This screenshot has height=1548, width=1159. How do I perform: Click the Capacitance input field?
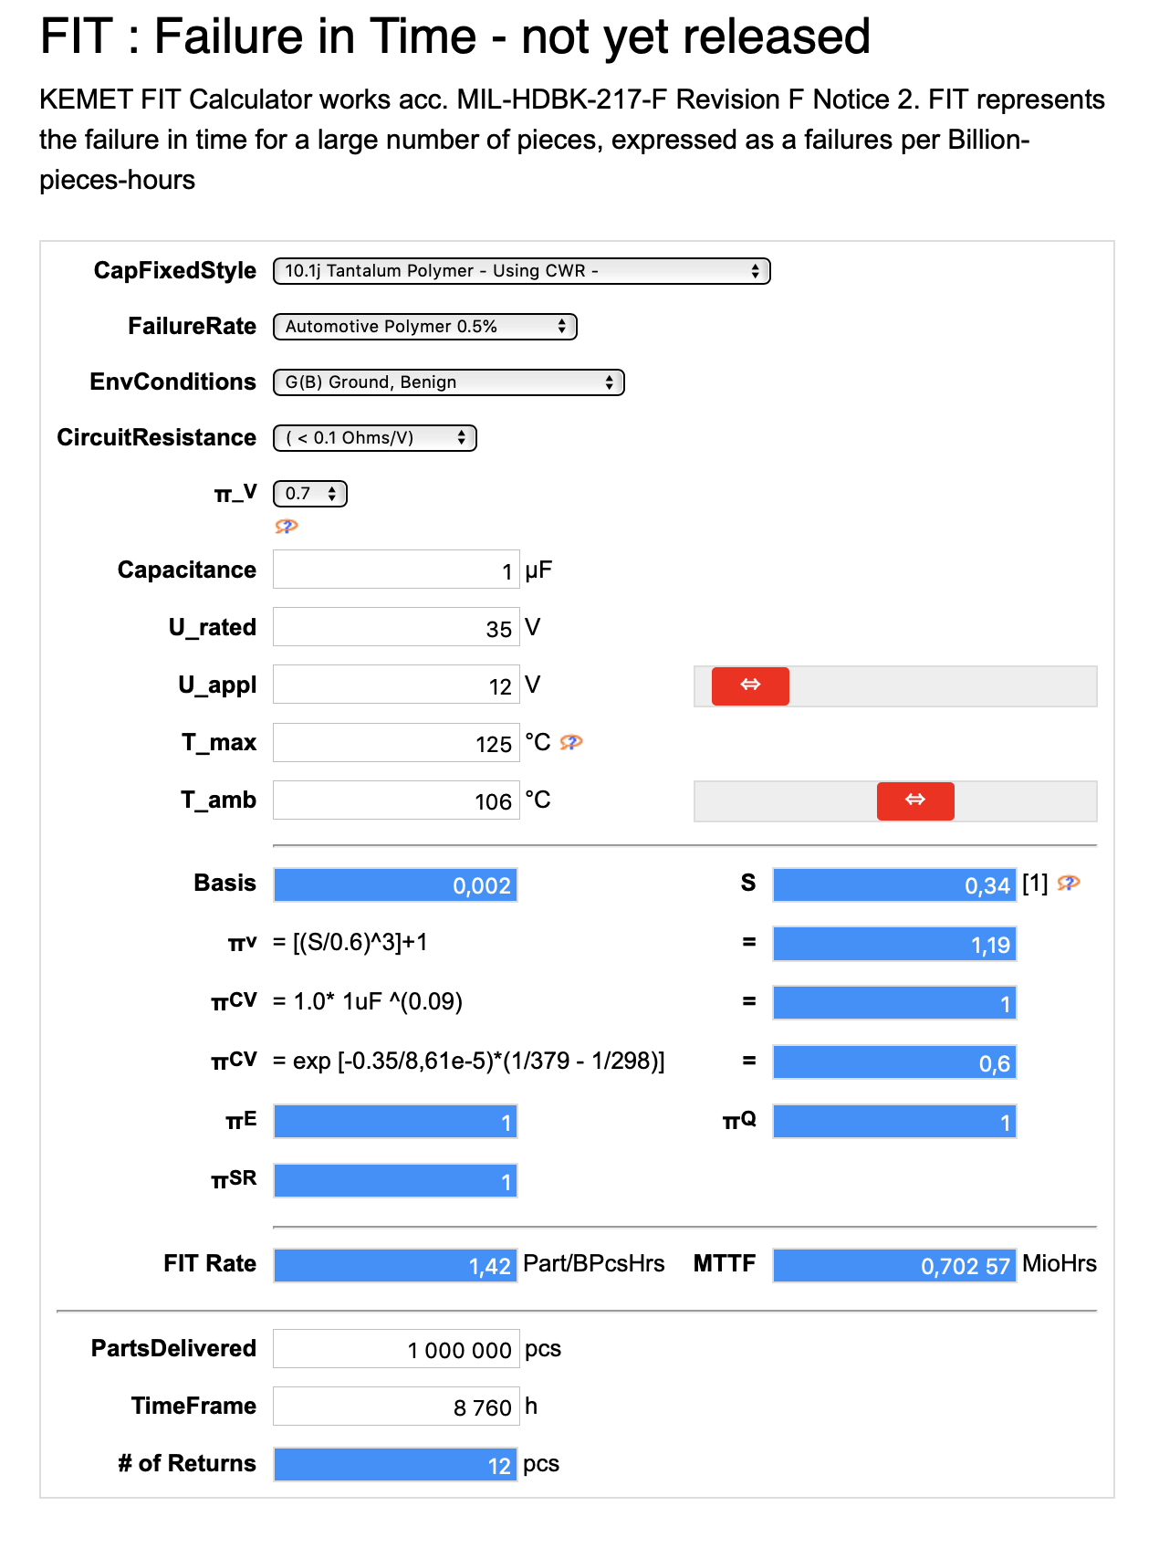click(396, 570)
